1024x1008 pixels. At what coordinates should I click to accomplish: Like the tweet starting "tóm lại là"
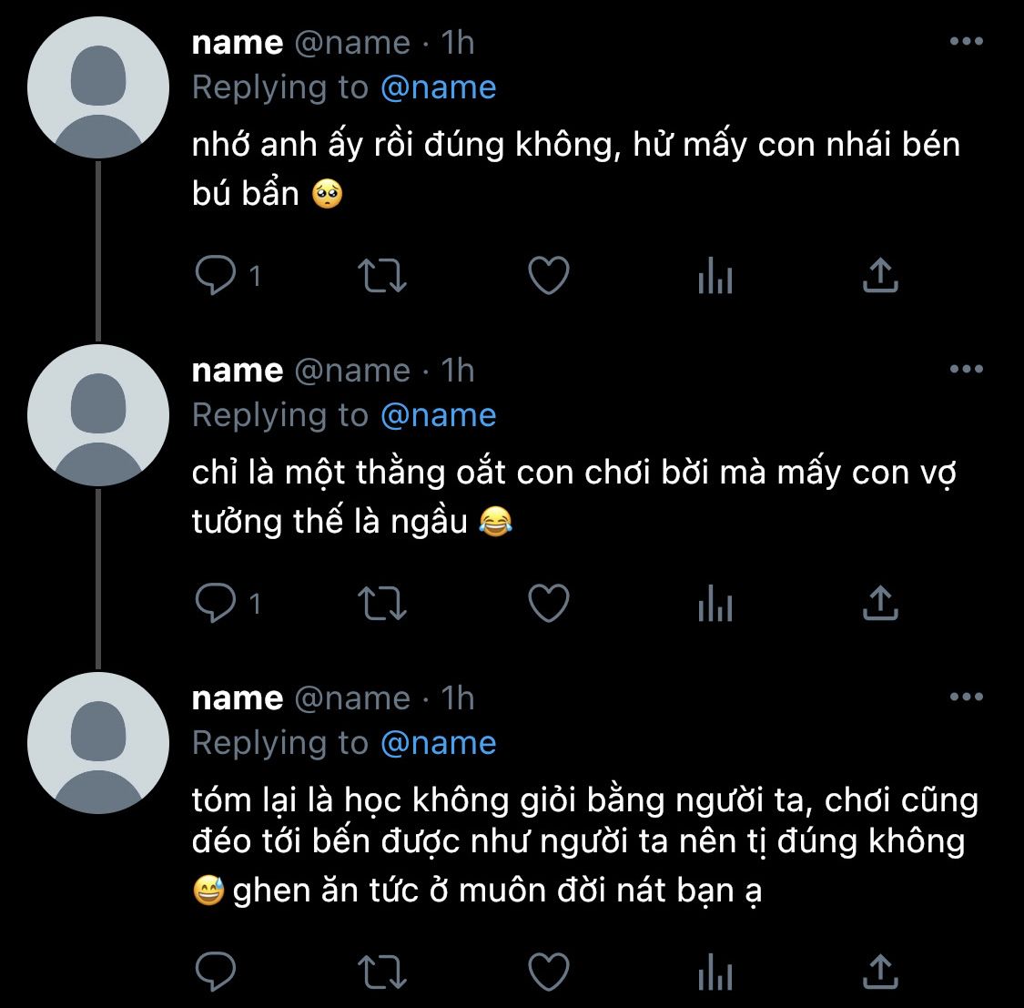point(549,972)
